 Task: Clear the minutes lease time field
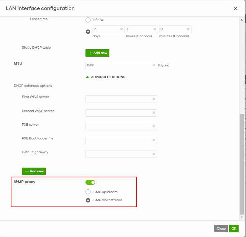click(188, 29)
